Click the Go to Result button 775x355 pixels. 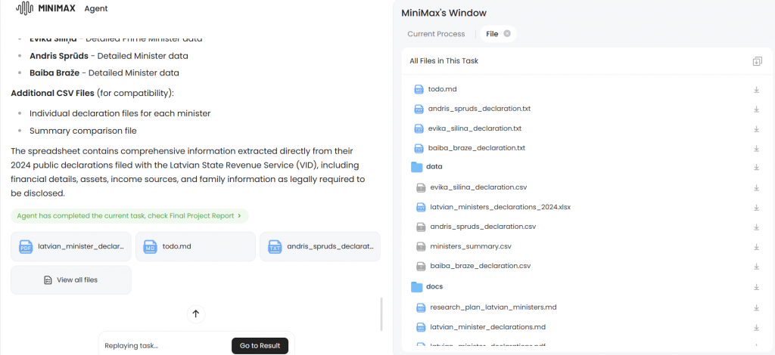[260, 346]
